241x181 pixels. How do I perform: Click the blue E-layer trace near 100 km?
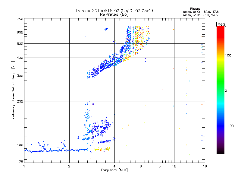(56, 151)
